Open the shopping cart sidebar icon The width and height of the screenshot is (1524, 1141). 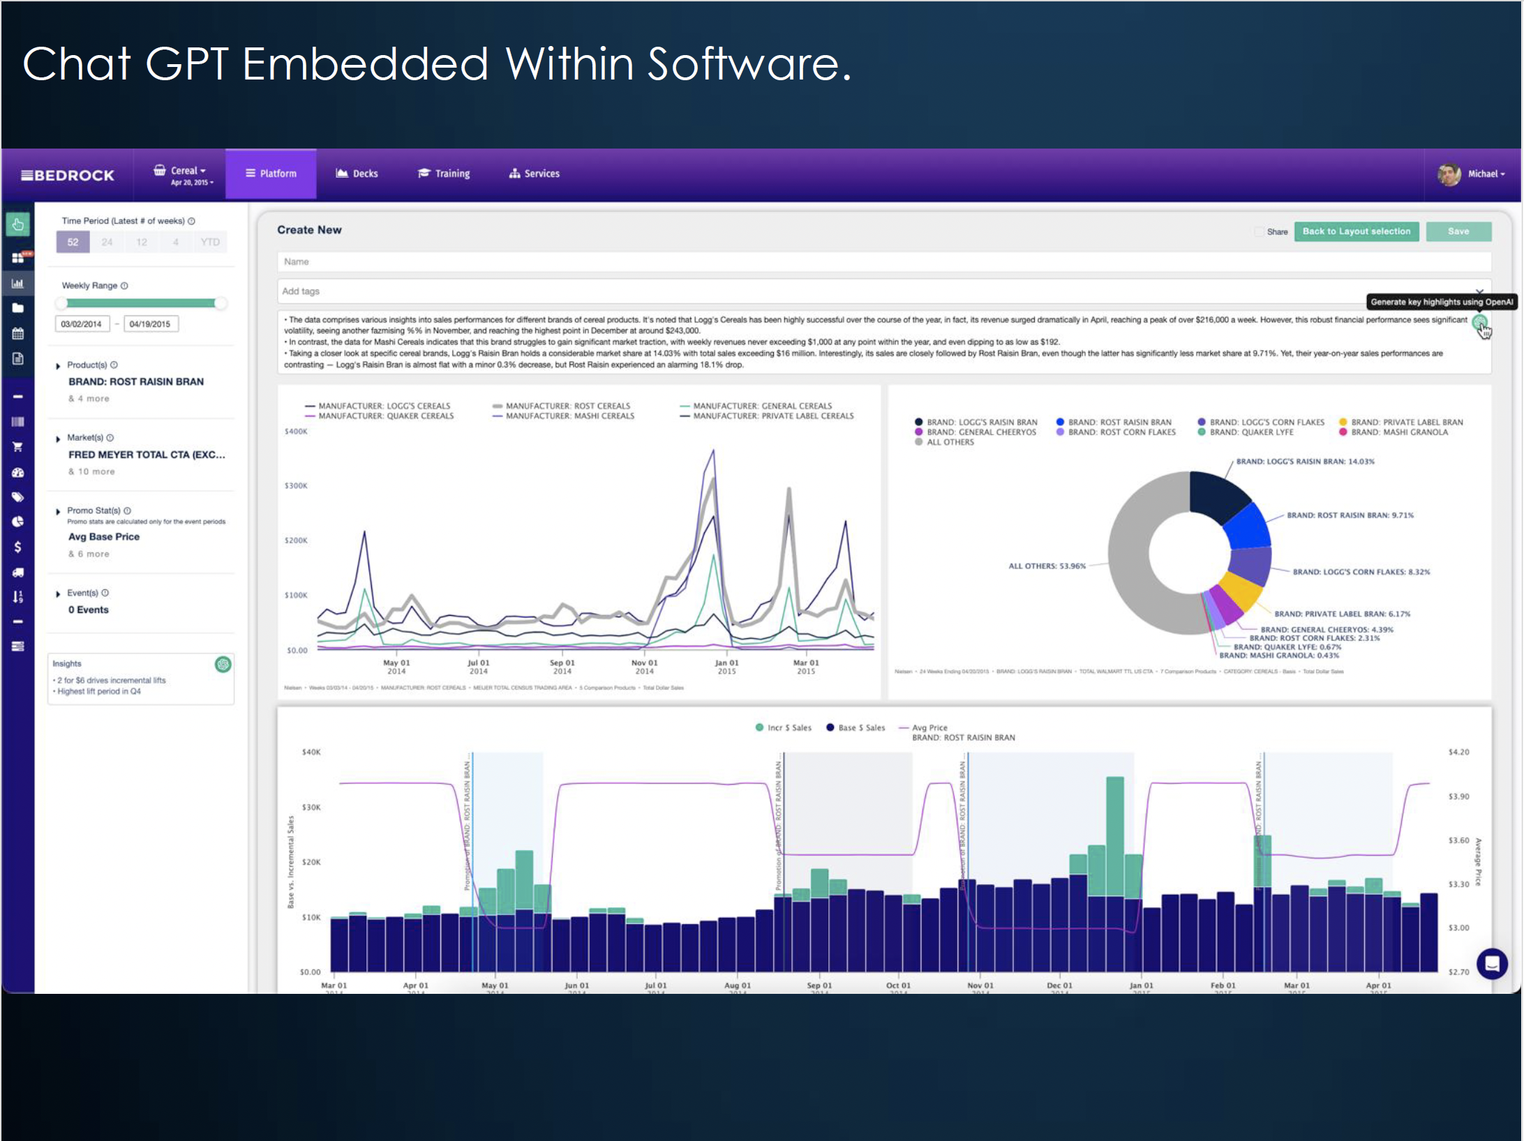18,447
